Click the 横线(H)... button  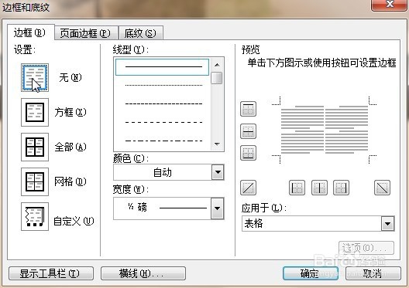143,273
